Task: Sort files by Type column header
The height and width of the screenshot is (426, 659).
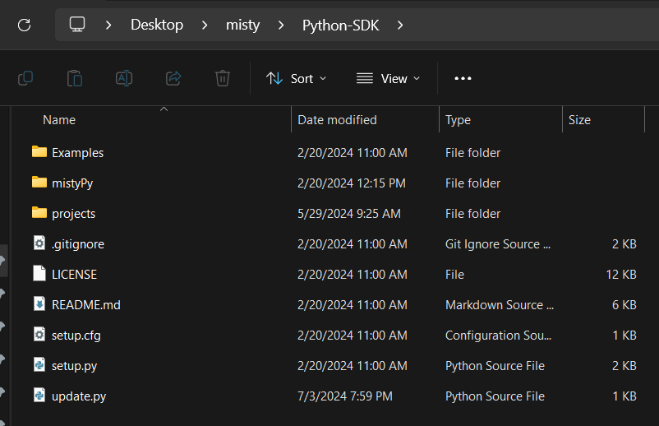Action: [458, 119]
